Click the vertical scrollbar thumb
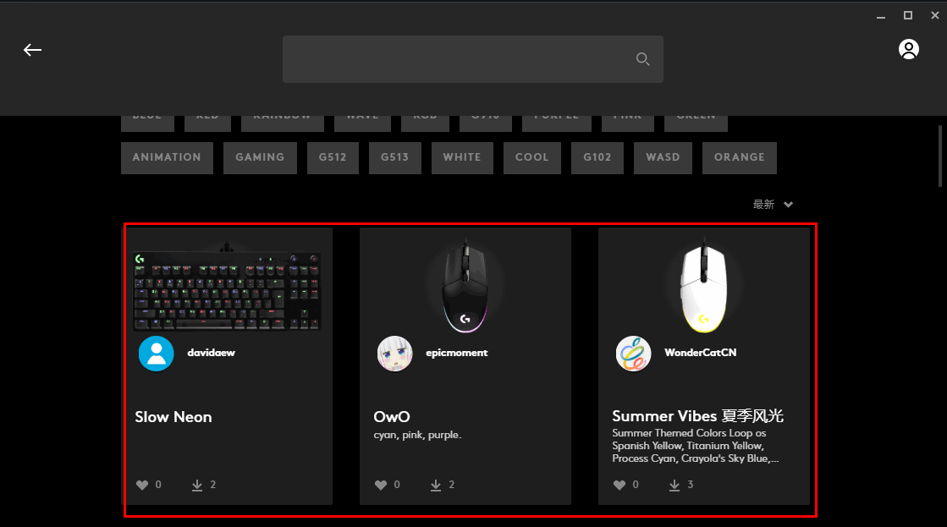947x527 pixels. point(940,156)
